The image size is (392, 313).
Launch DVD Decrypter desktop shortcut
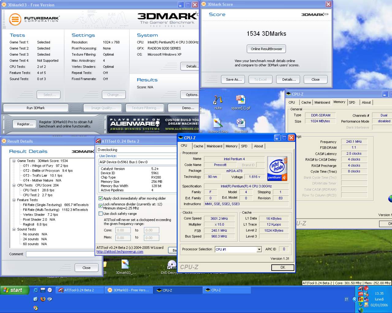tap(172, 267)
